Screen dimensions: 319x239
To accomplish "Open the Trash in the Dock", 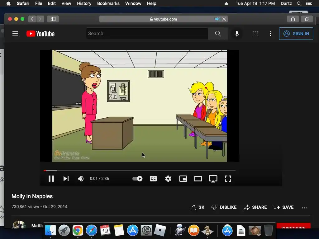I will tap(268, 231).
